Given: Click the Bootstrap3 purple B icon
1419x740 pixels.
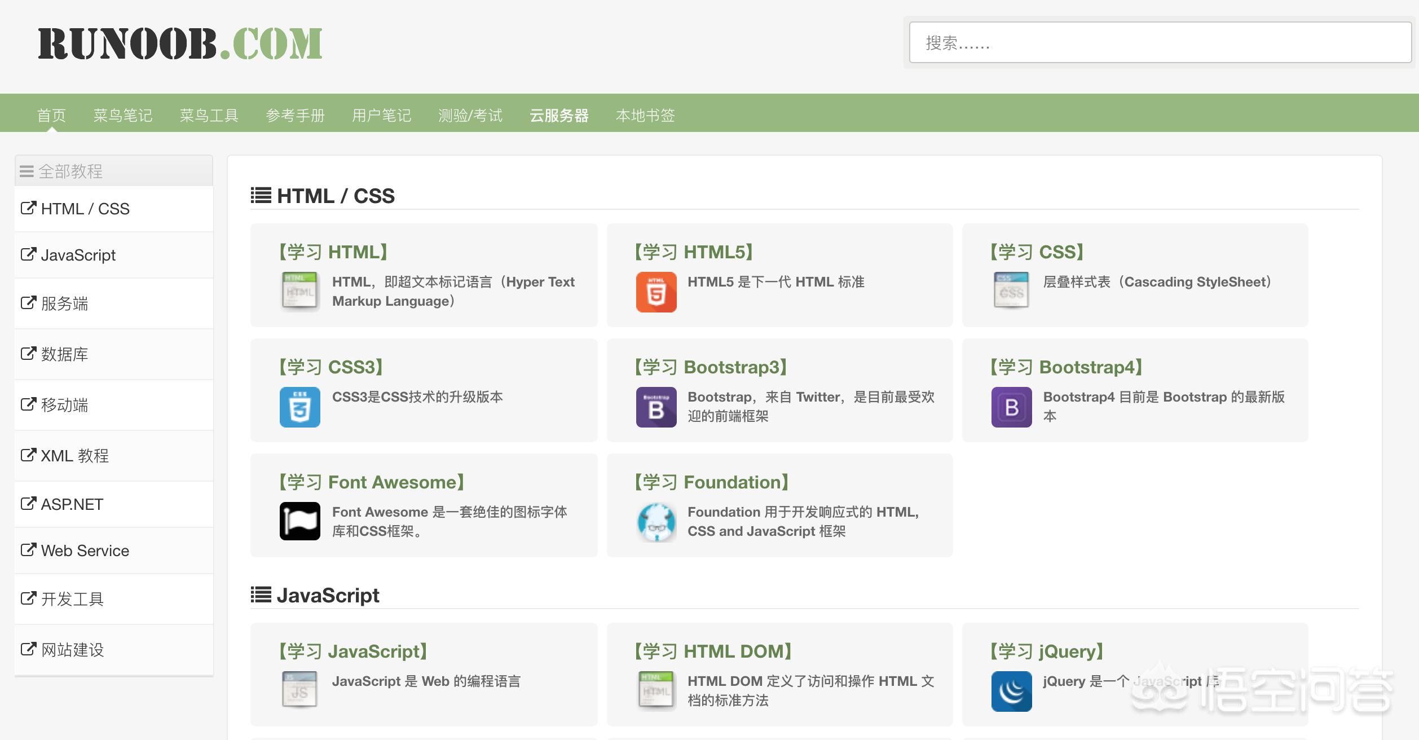Looking at the screenshot, I should (656, 407).
